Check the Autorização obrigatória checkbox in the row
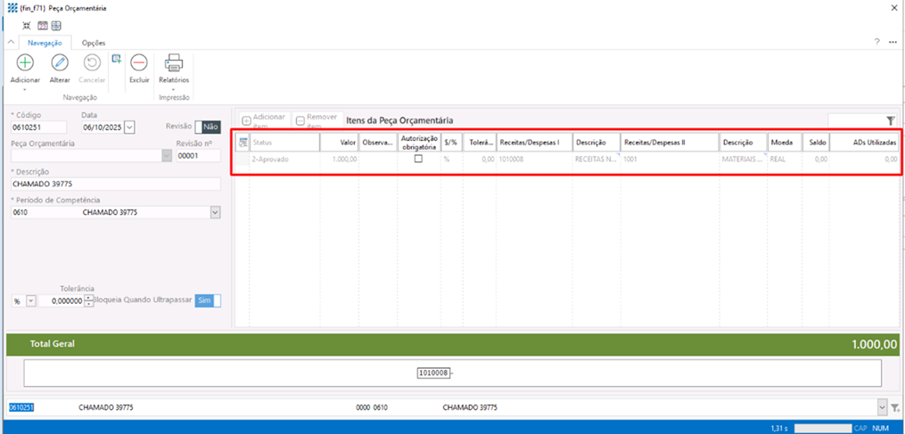 [418, 159]
